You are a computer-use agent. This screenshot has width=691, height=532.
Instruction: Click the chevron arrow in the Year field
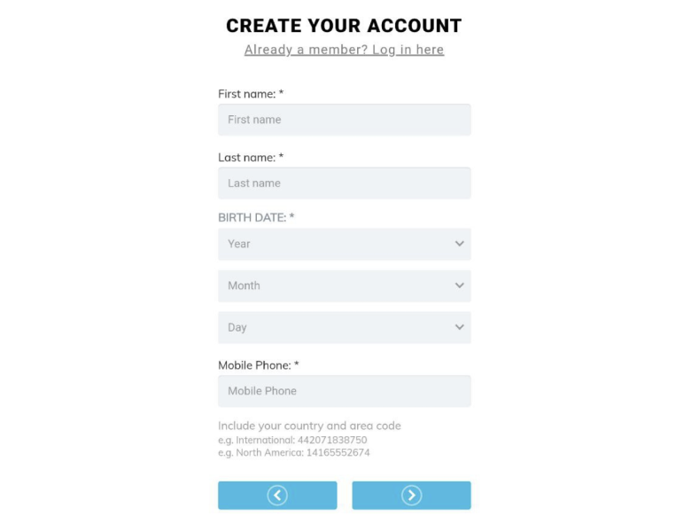click(x=459, y=244)
